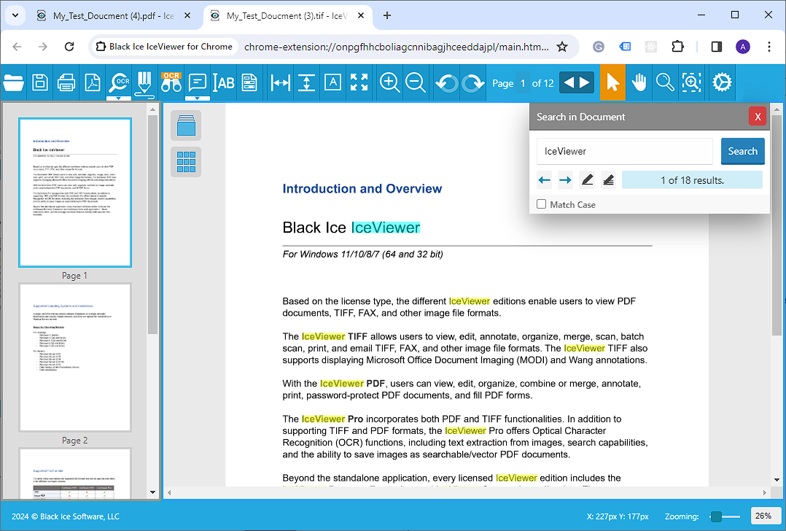Viewport: 786px width, 531px height.
Task: Click the search text field containing IceViewer
Action: click(x=625, y=151)
